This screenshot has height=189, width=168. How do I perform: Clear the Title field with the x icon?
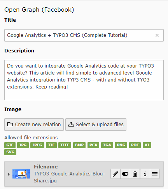pos(157,35)
